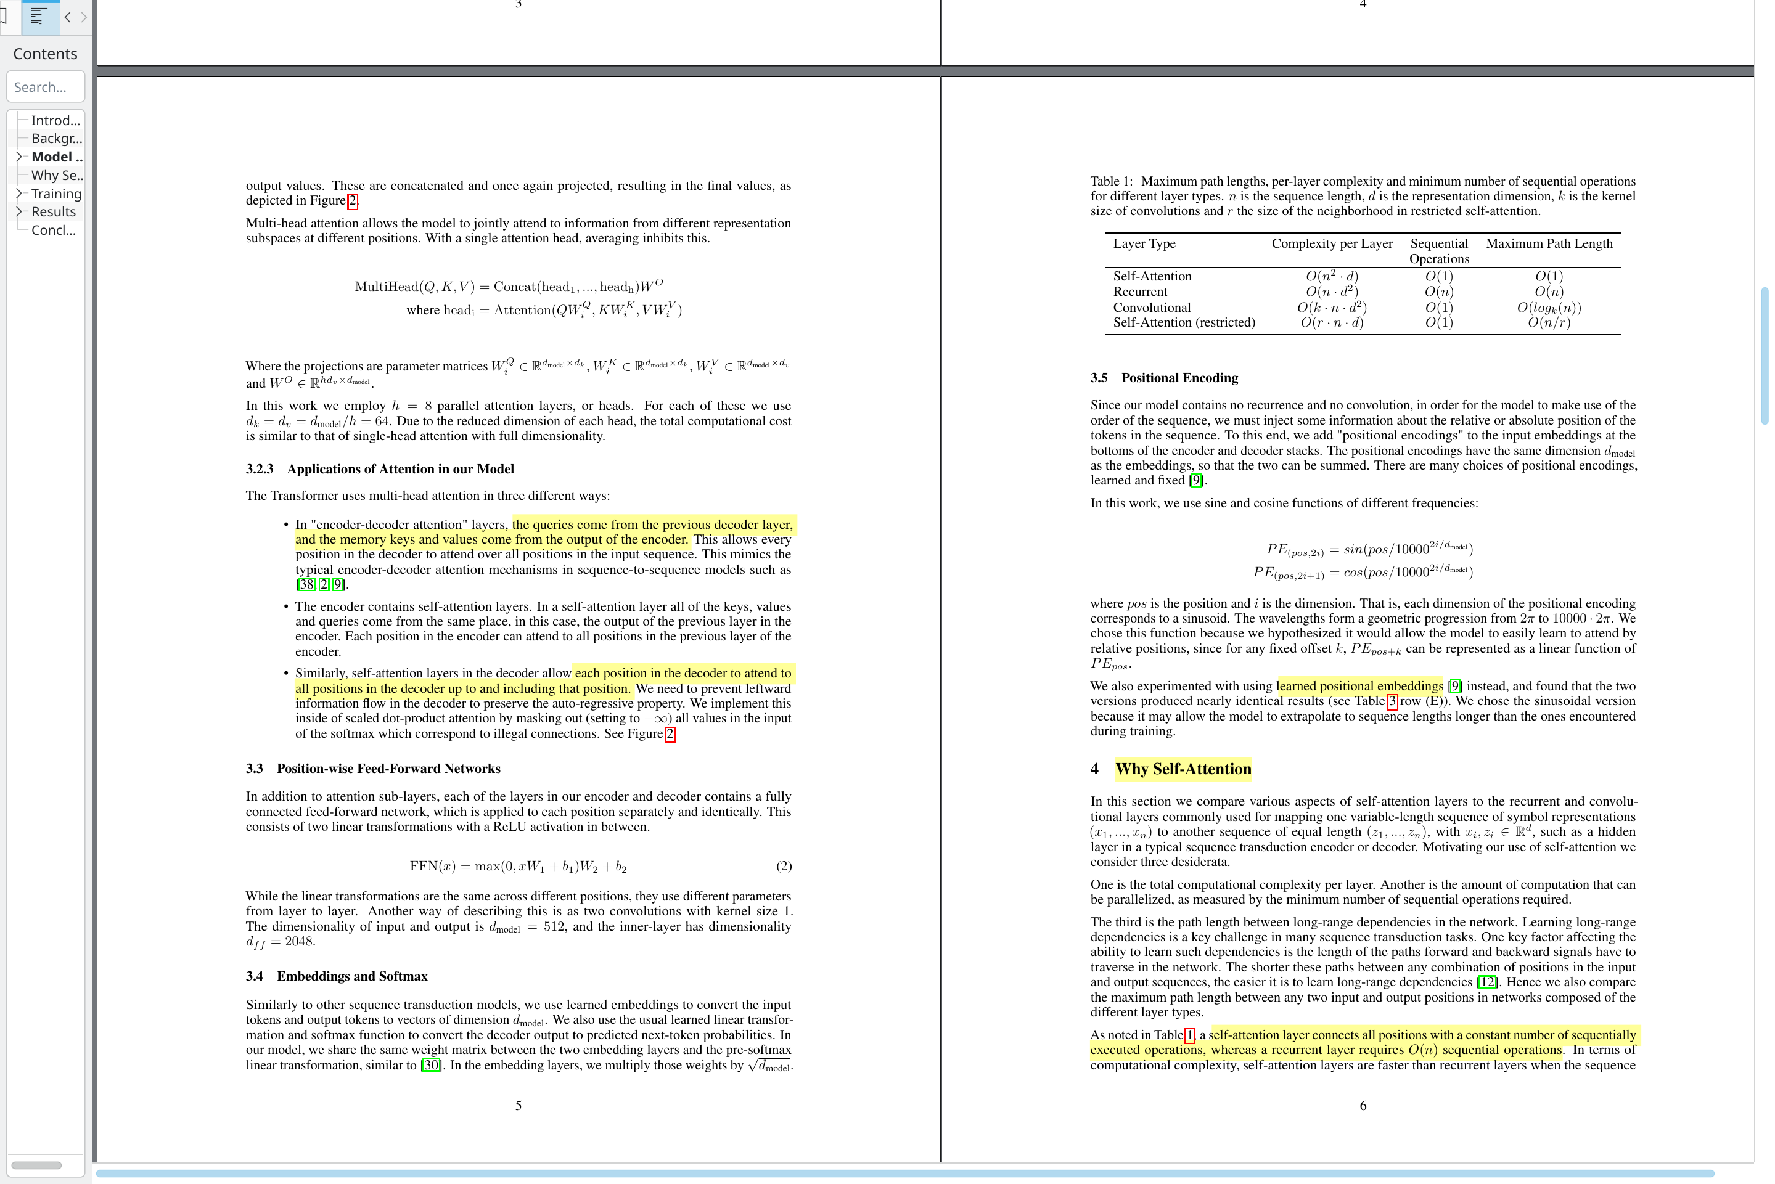Follow citation link [30] in Embeddings section
1775x1184 pixels.
[x=432, y=1066]
